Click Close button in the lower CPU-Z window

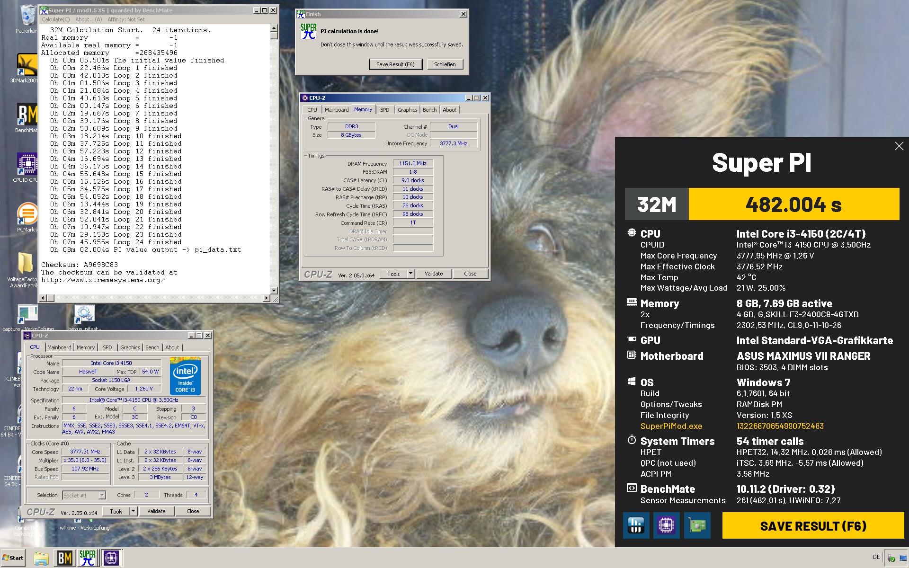tap(193, 511)
